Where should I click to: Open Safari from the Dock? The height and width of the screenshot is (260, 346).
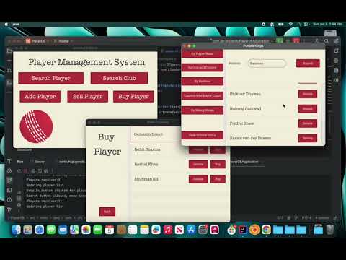pos(40,230)
